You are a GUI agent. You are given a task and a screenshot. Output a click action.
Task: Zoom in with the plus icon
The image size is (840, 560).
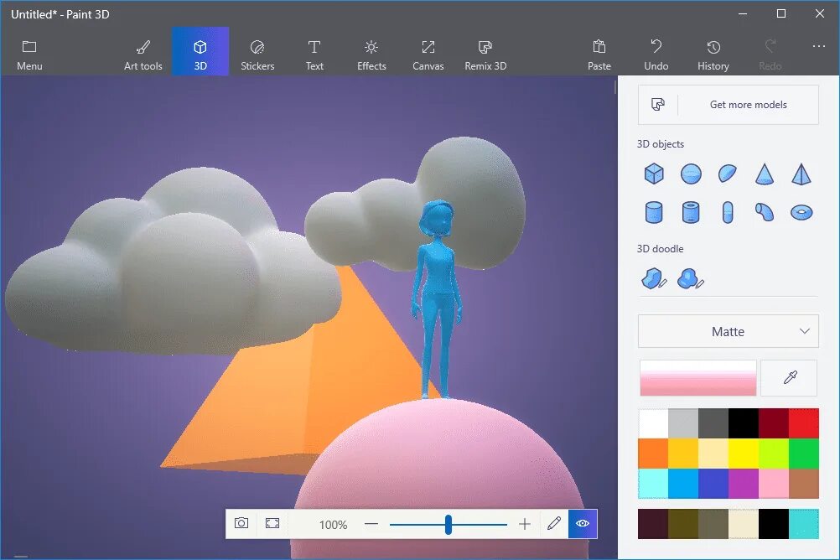coord(525,524)
